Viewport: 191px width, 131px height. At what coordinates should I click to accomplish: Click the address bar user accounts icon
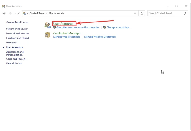24,13
